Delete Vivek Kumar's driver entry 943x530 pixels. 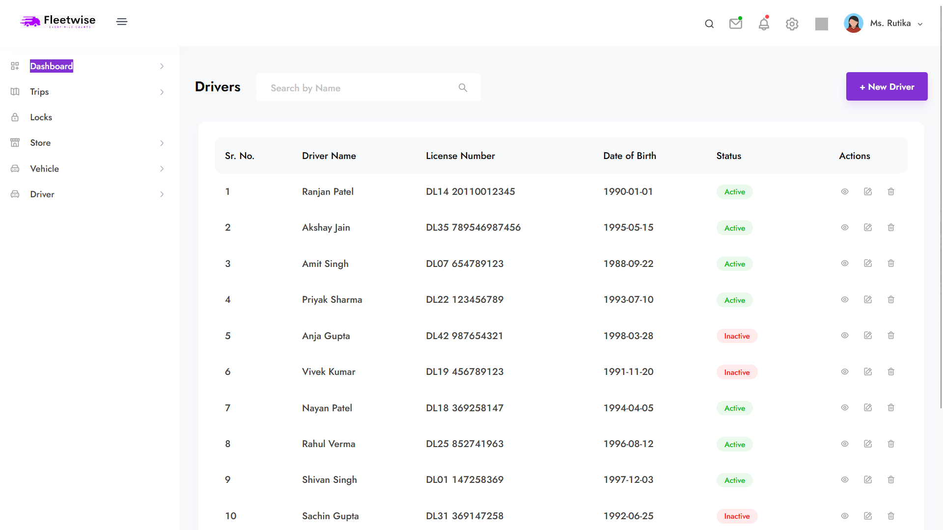coord(891,372)
